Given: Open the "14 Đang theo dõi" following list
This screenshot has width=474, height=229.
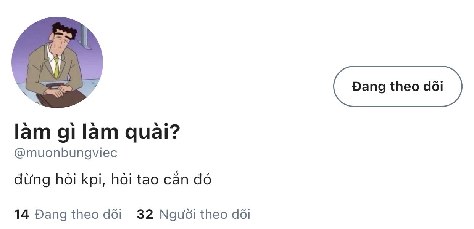Looking at the screenshot, I should click(68, 215).
